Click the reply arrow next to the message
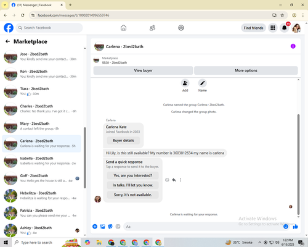The height and width of the screenshot is (247, 308). pyautogui.click(x=174, y=180)
